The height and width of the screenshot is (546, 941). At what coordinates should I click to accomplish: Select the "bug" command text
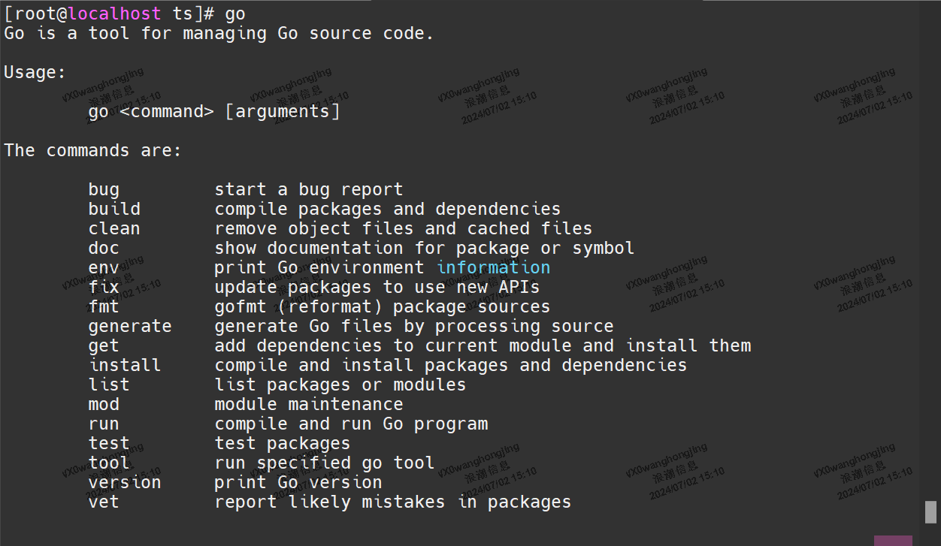pos(103,189)
